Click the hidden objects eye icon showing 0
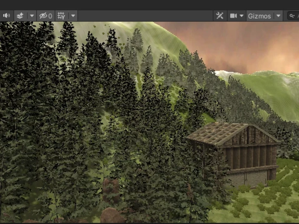The image size is (299, 224). click(x=44, y=16)
